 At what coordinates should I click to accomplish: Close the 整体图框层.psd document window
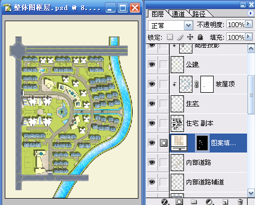click(135, 7)
